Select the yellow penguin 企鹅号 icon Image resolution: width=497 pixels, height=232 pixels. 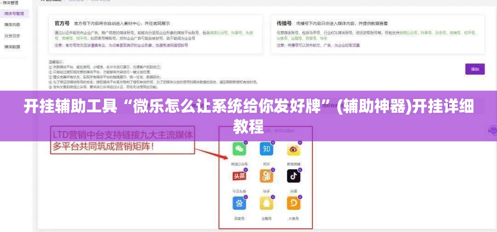[266, 203]
